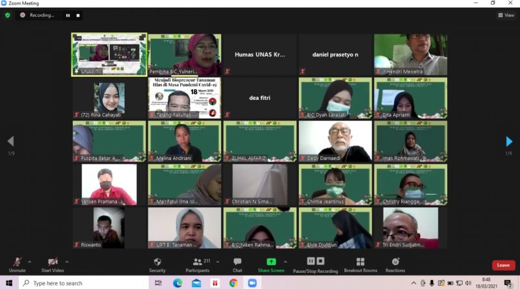The width and height of the screenshot is (520, 289).
Task: Select Christian N Sima... video tile
Action: point(259,185)
